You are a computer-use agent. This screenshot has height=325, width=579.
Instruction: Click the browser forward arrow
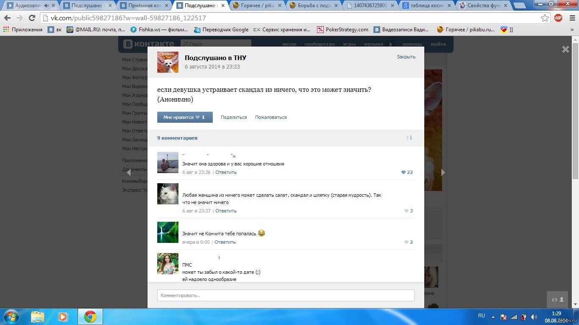tap(19, 18)
